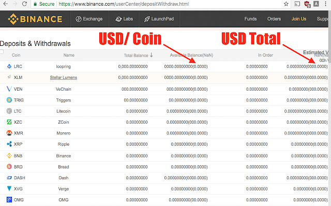Image resolution: width=331 pixels, height=206 pixels.
Task: Click the In Order column header
Action: click(x=265, y=55)
